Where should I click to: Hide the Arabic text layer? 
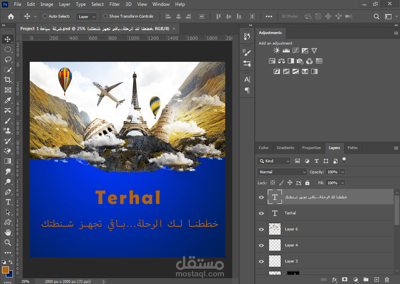pyautogui.click(x=261, y=197)
